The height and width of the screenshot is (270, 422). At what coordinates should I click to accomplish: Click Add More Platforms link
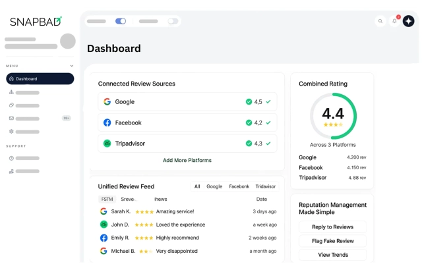tap(187, 160)
